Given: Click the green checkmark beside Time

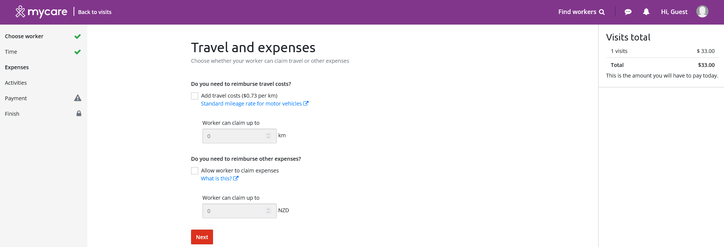Looking at the screenshot, I should point(78,52).
